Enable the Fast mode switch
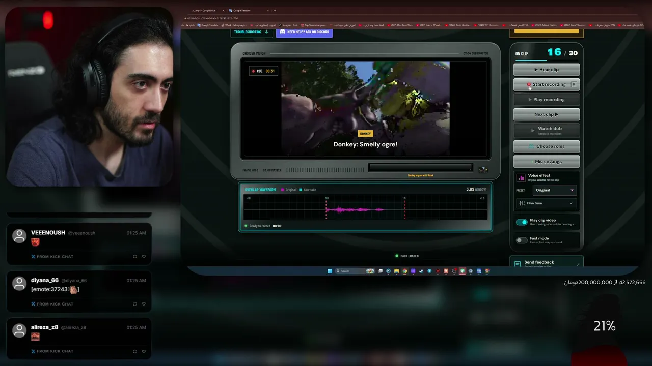 click(522, 240)
